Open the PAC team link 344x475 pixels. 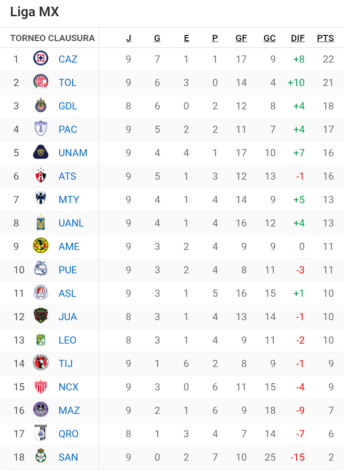pyautogui.click(x=68, y=129)
